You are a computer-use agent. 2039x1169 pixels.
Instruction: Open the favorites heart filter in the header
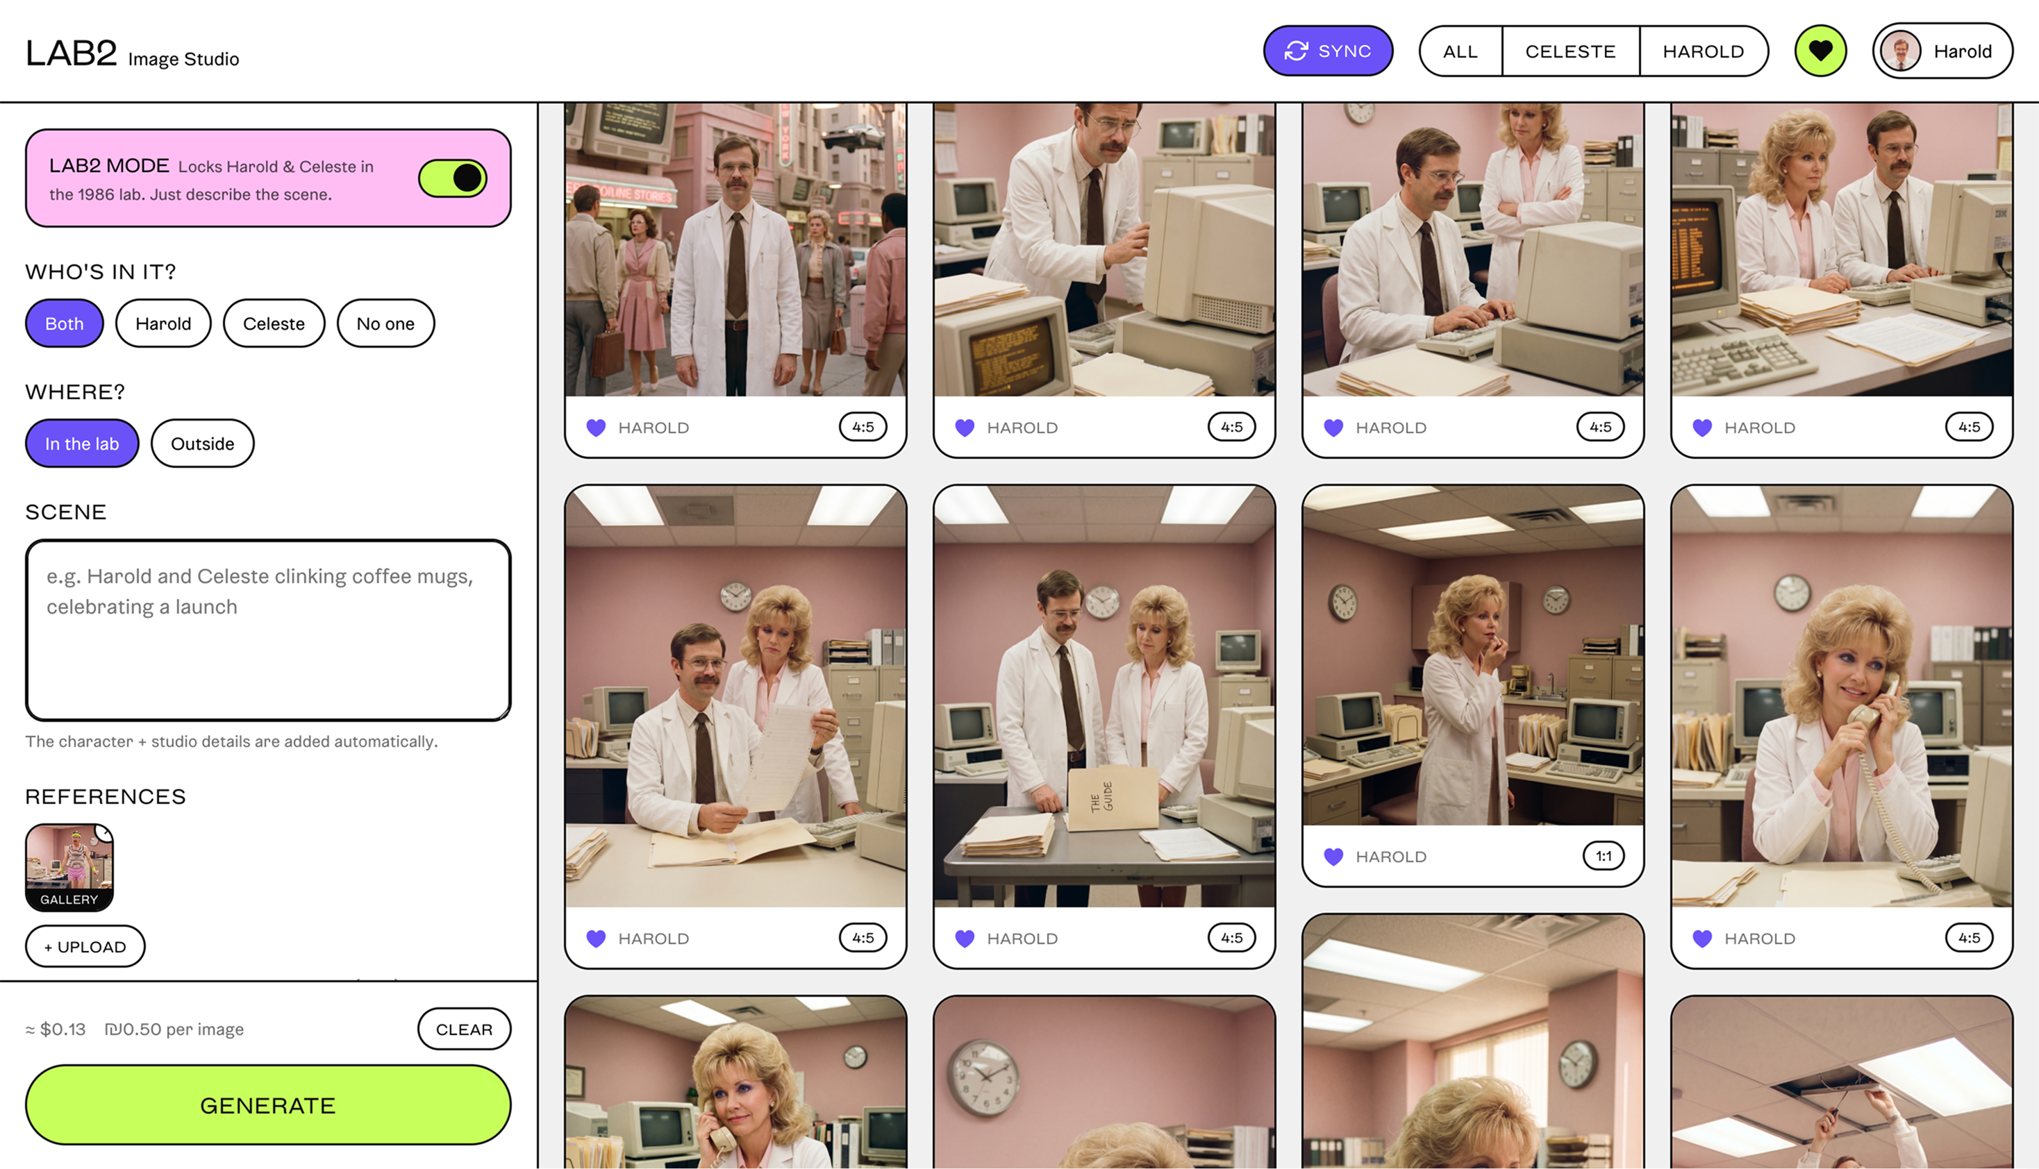pyautogui.click(x=1820, y=51)
